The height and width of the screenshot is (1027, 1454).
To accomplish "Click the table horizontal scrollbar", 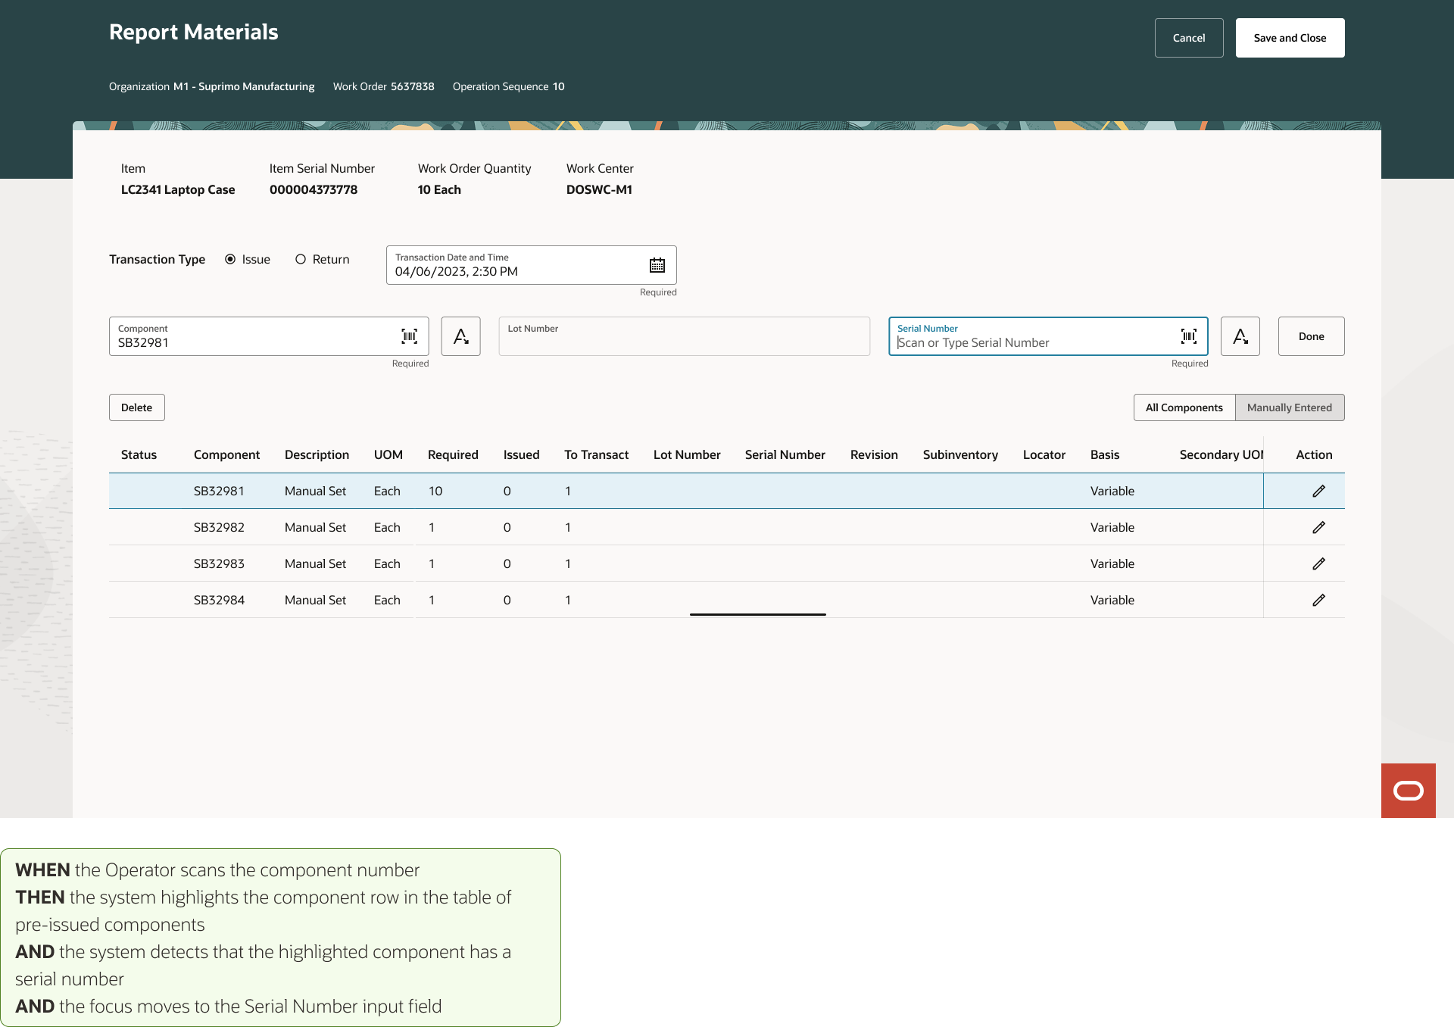I will [x=757, y=614].
